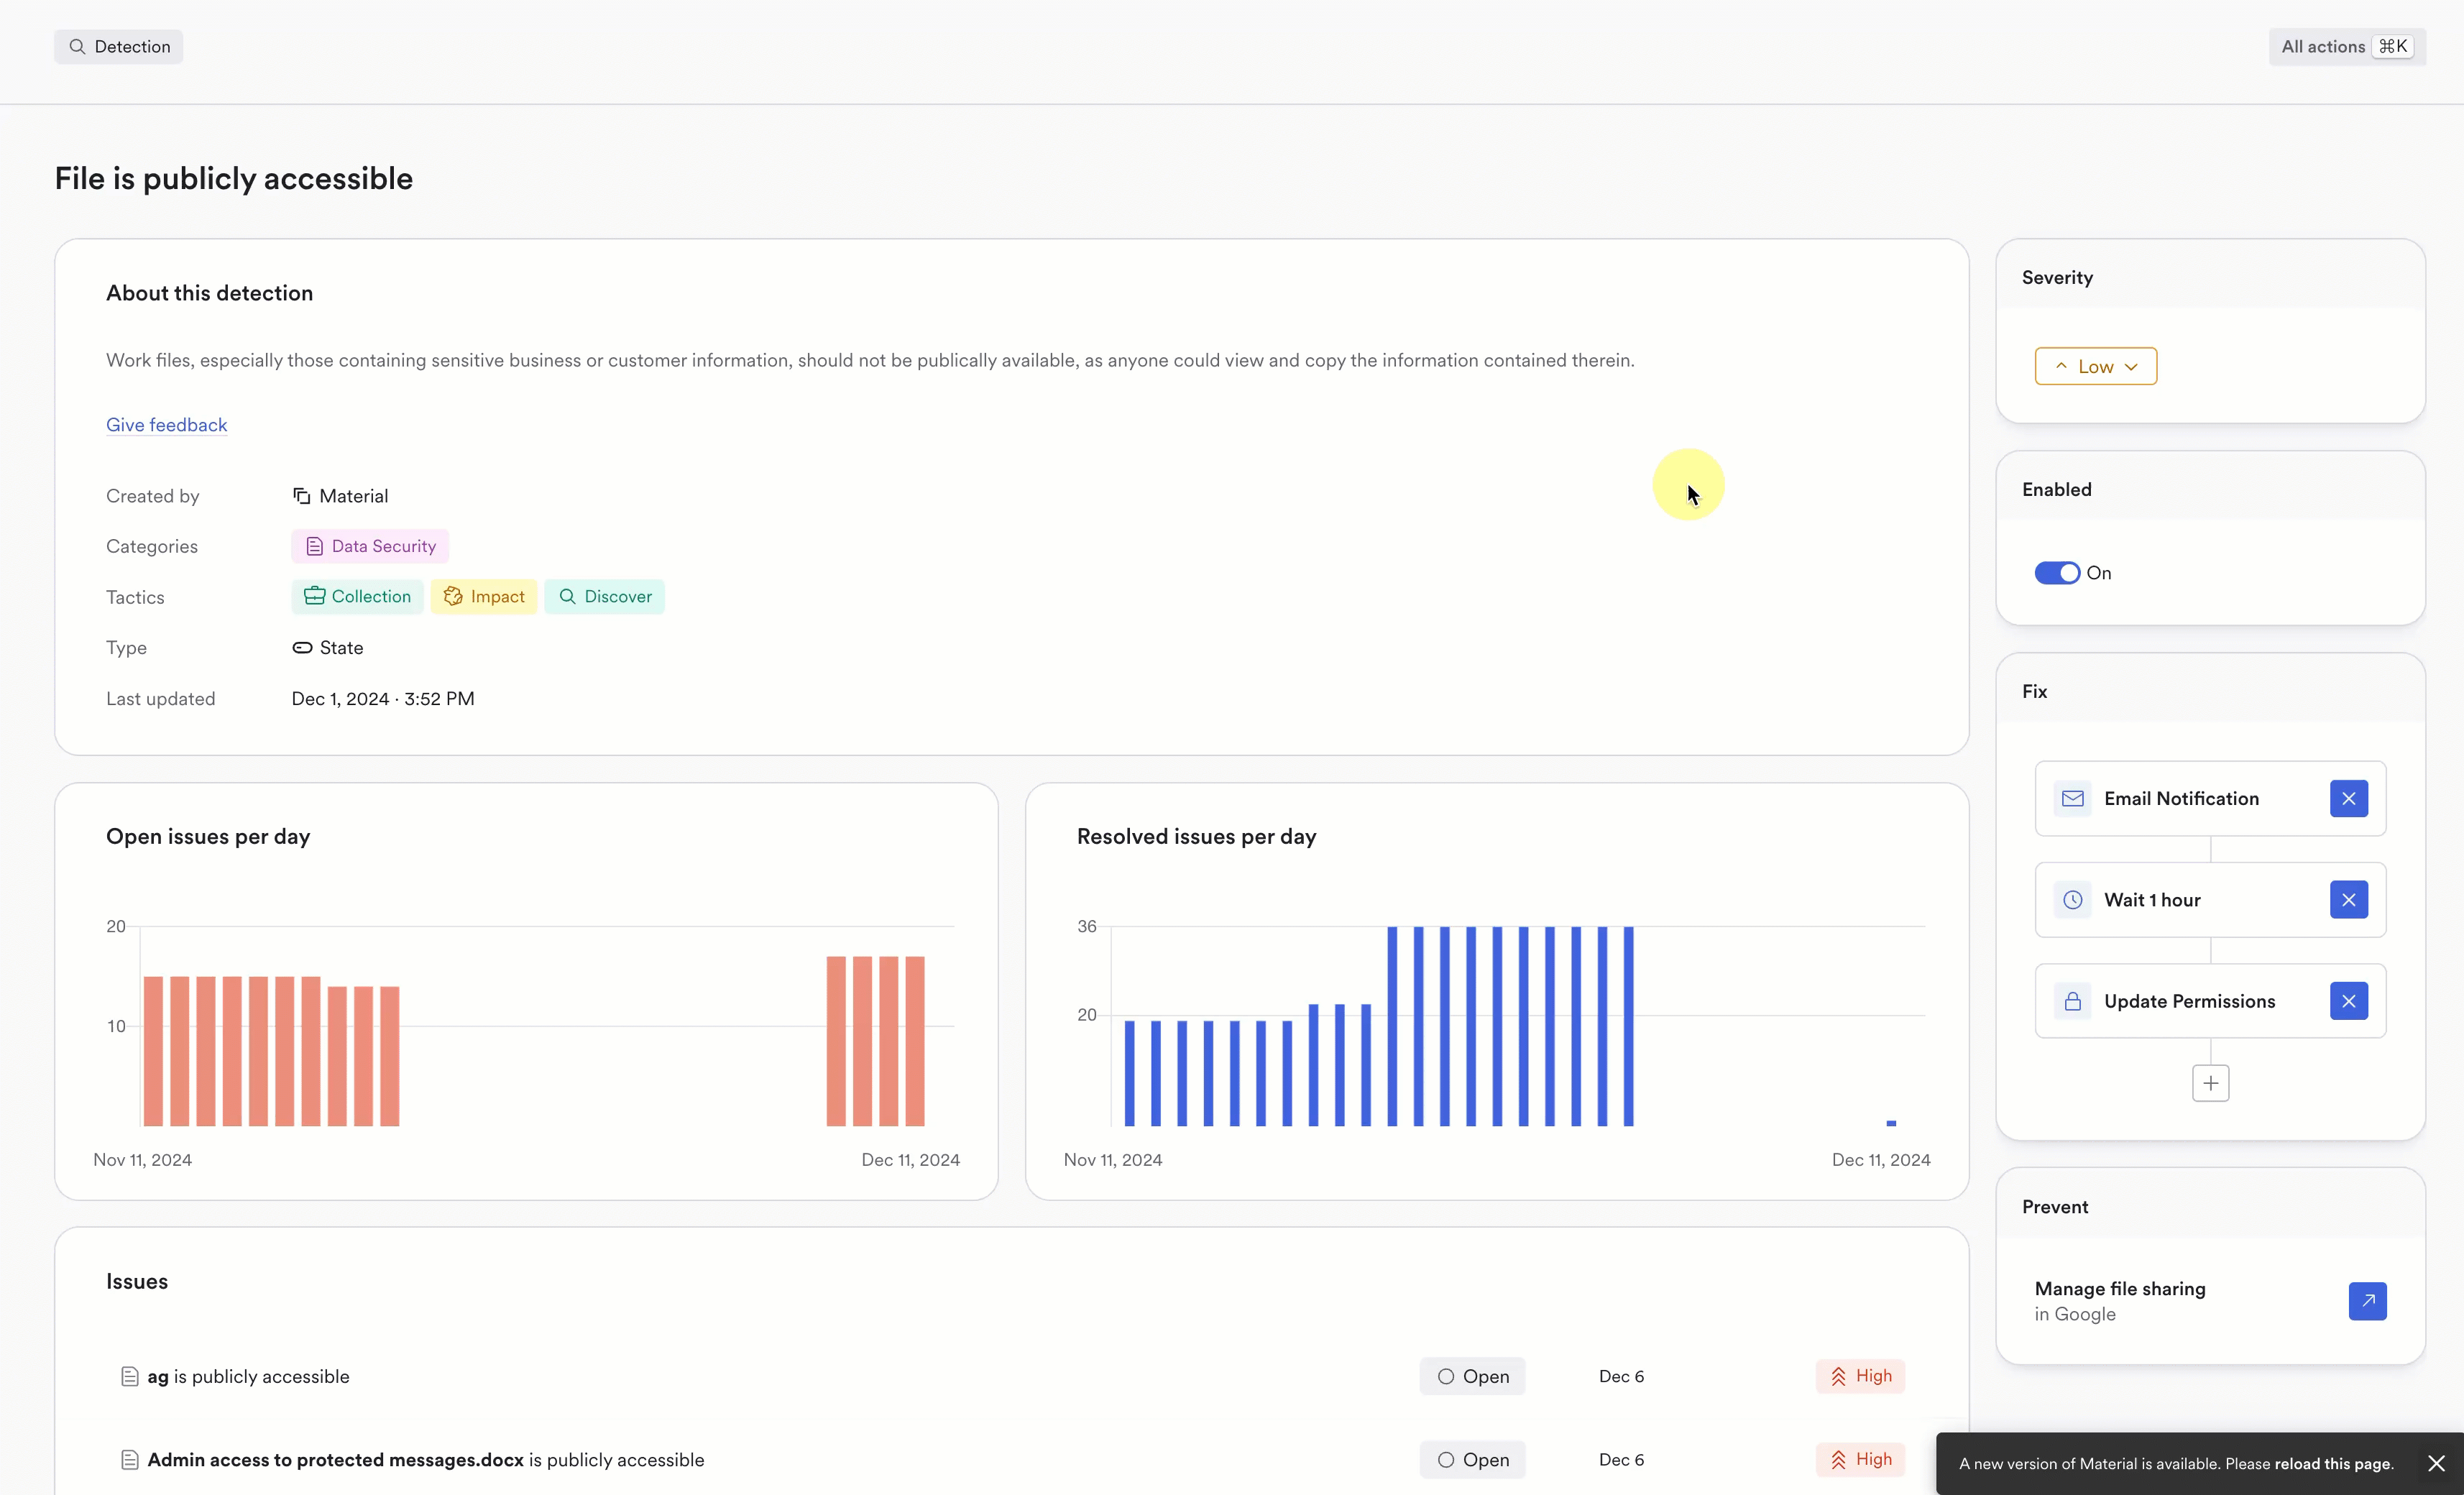This screenshot has width=2464, height=1495.
Task: Click the Give feedback link
Action: coord(166,425)
